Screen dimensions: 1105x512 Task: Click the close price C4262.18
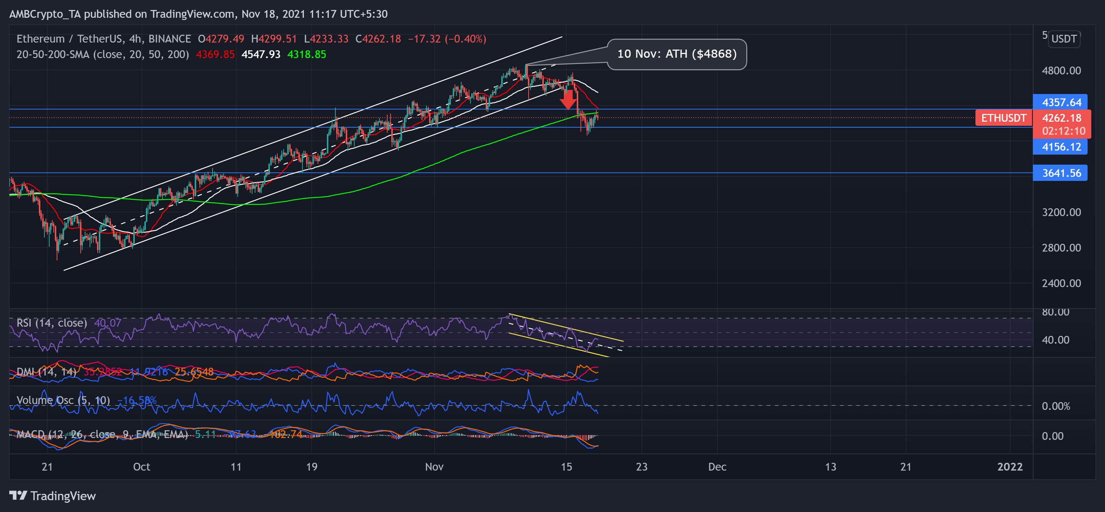tap(378, 39)
